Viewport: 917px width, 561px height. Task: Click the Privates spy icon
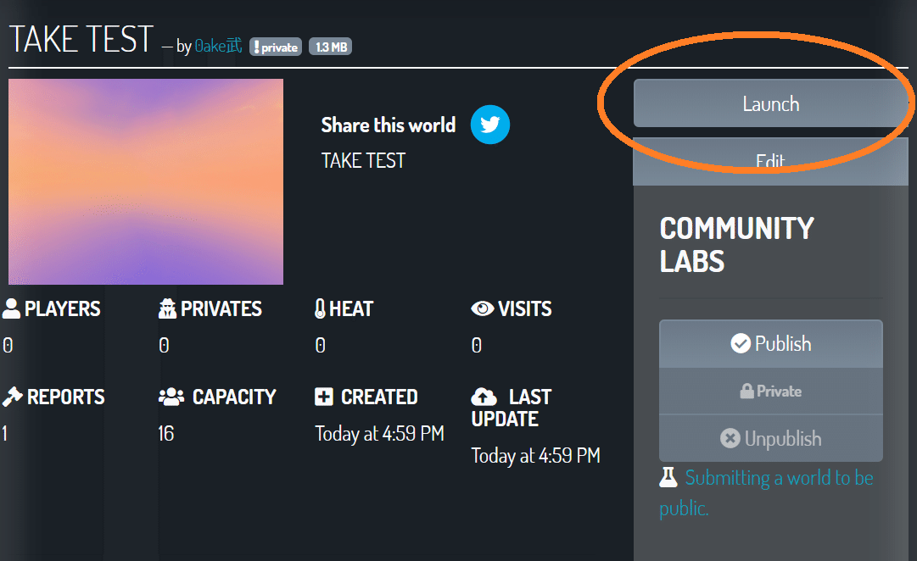click(167, 309)
